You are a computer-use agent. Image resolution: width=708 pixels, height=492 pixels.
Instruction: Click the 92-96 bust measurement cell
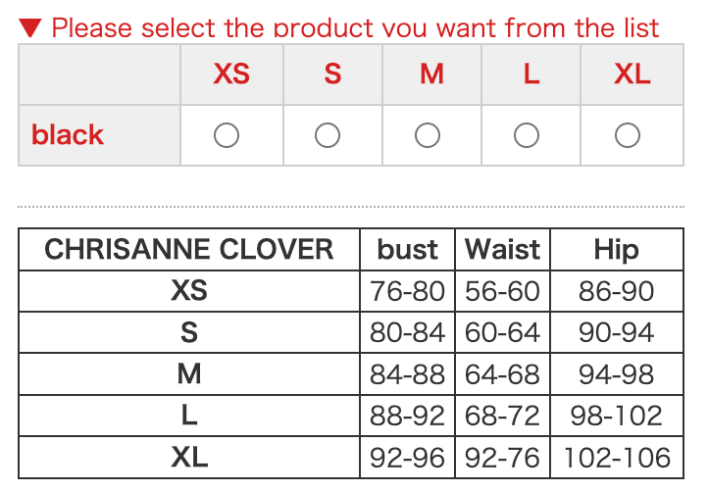[407, 458]
